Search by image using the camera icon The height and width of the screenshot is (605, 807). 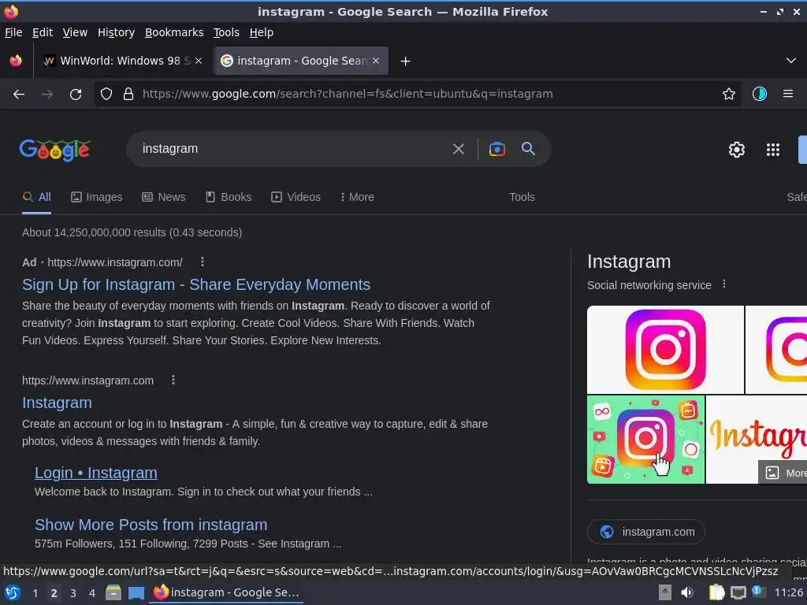pyautogui.click(x=496, y=149)
